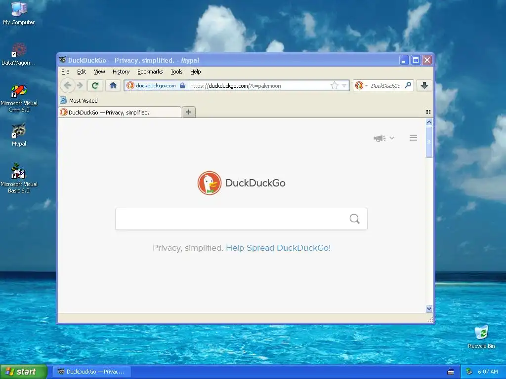Screen dimensions: 506x379
Task: Maximize the Mypal window
Action: tap(416, 60)
